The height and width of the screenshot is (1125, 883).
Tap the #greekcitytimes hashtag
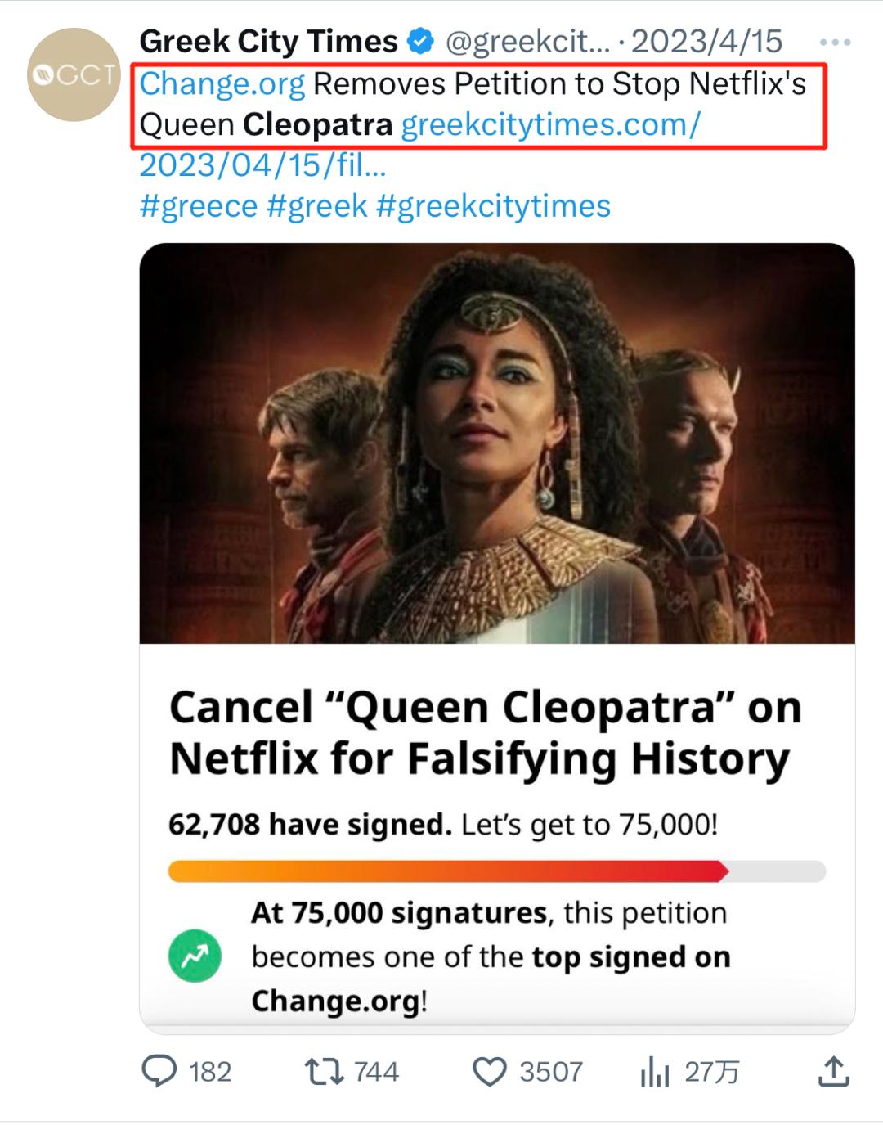(493, 206)
